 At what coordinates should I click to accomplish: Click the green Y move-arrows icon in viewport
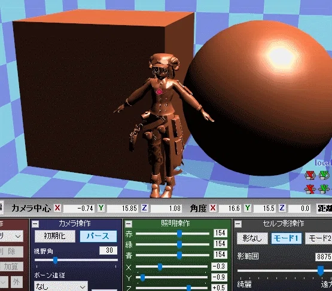coord(324,189)
